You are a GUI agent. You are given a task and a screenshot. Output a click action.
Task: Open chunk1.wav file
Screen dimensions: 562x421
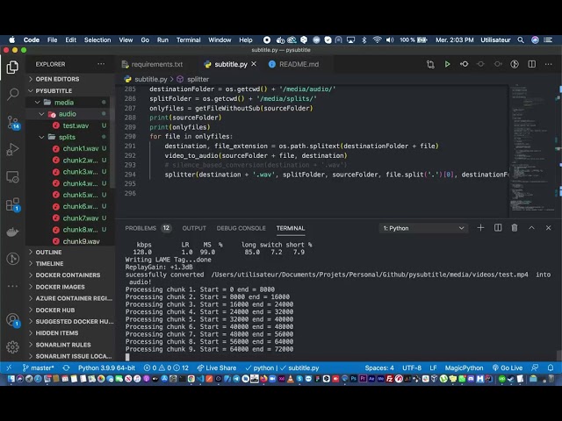coord(81,148)
